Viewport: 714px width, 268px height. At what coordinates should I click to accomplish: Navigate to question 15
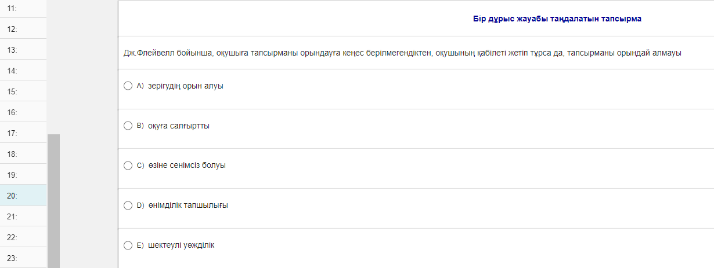(23, 91)
